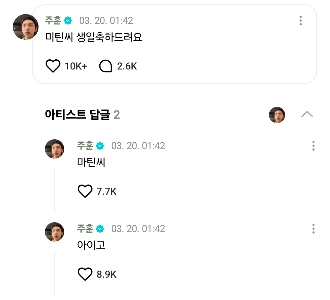Open comments via speech bubble icon
This screenshot has width=330, height=300.
click(106, 66)
